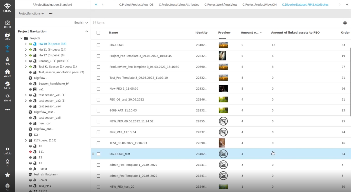Select the Season_handshake_IV tree item
Screen dimensions: 351x192
click(53, 84)
